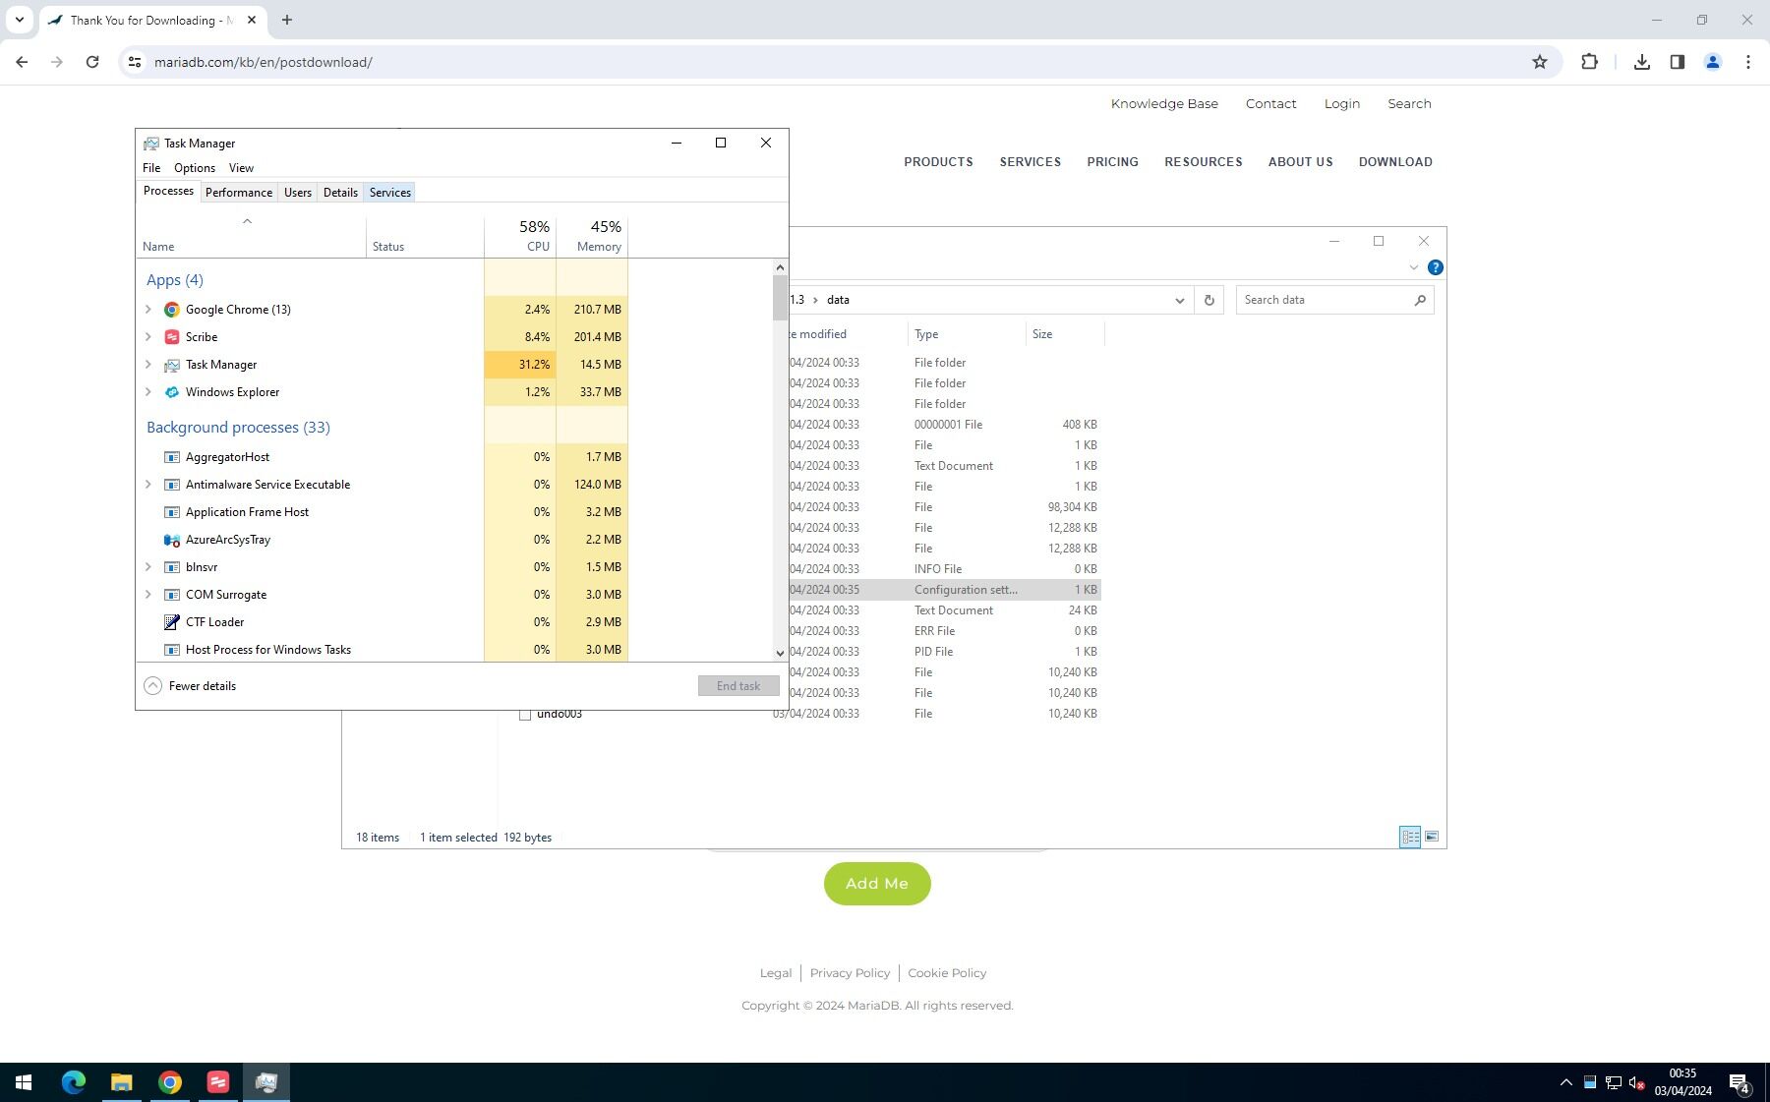Expand the blnsvr process group

tap(148, 567)
